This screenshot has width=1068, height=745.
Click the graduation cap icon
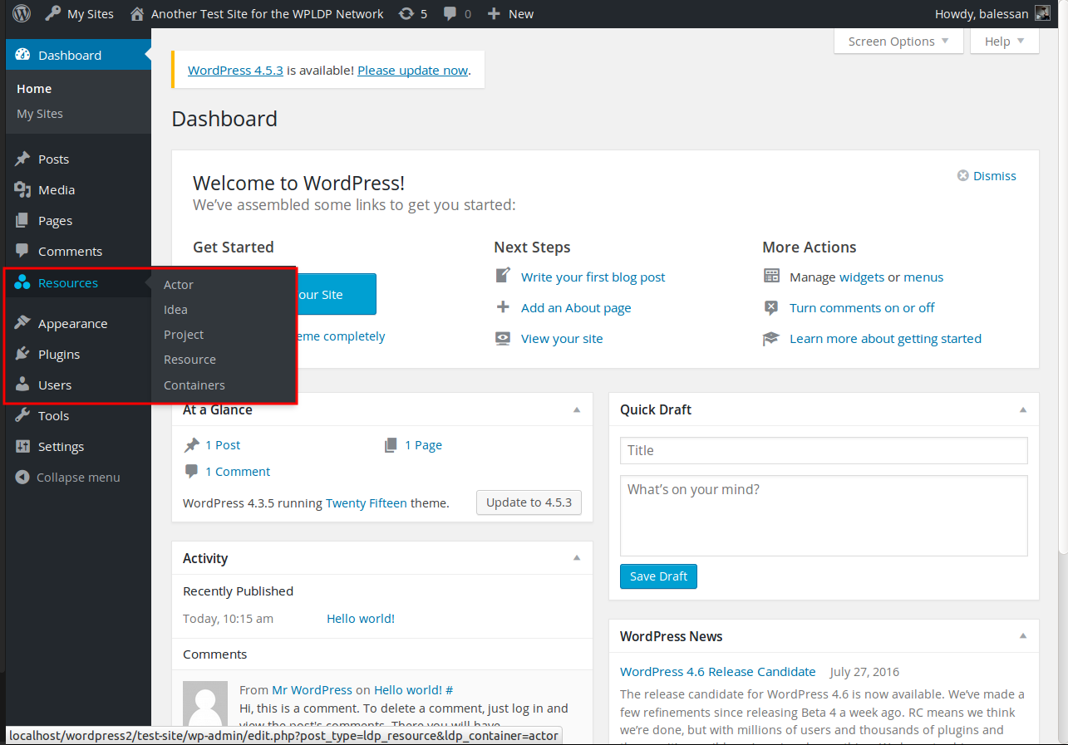click(x=771, y=338)
